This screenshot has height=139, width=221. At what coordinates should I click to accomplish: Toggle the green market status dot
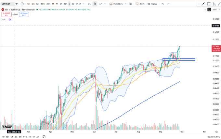37,9
